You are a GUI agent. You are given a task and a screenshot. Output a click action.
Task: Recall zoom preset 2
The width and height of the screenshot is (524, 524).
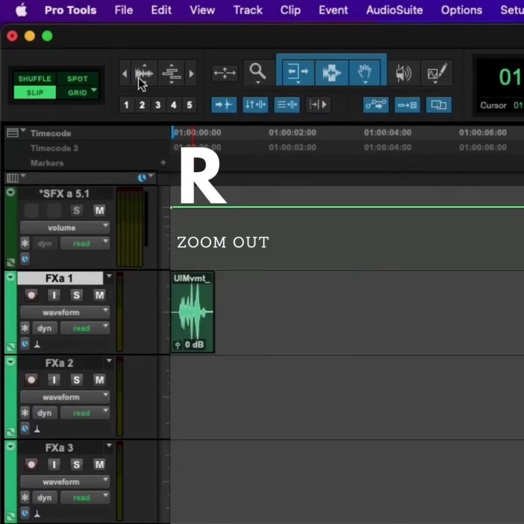coord(142,105)
